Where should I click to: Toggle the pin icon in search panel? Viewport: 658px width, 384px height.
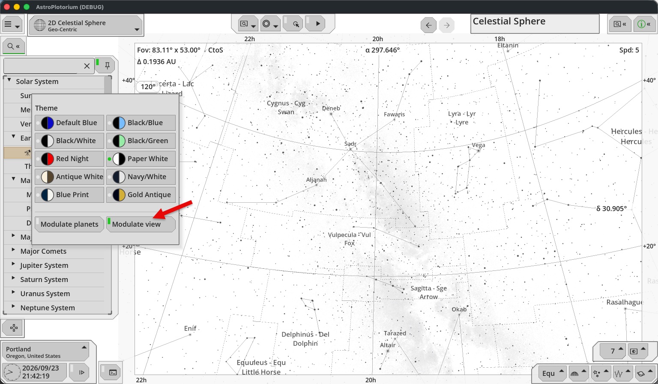pos(107,65)
